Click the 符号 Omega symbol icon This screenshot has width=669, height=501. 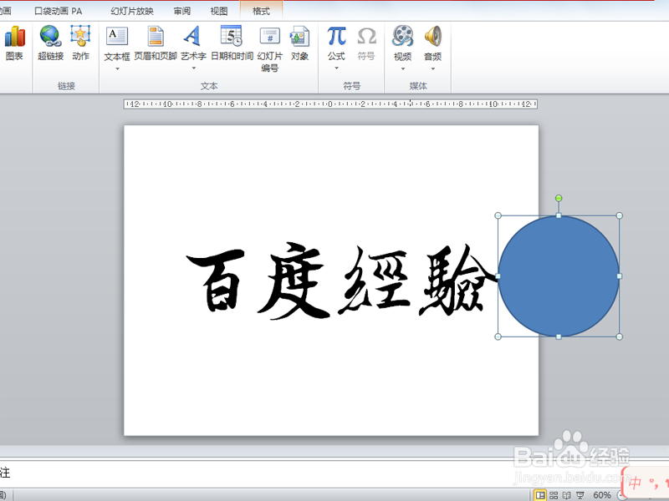366,43
